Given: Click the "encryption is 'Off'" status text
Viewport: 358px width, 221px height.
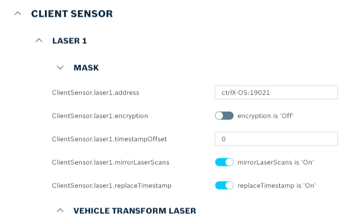Looking at the screenshot, I should 265,116.
